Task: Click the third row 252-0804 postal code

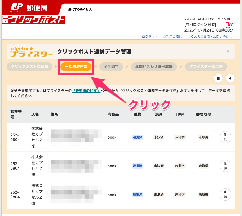Action: point(15,195)
